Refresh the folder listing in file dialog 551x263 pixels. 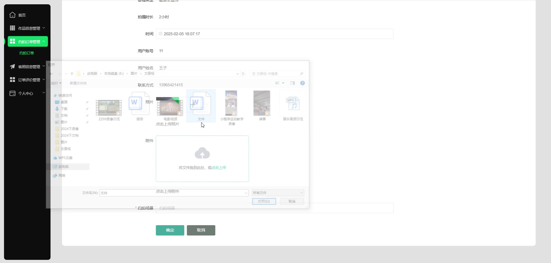point(243,74)
